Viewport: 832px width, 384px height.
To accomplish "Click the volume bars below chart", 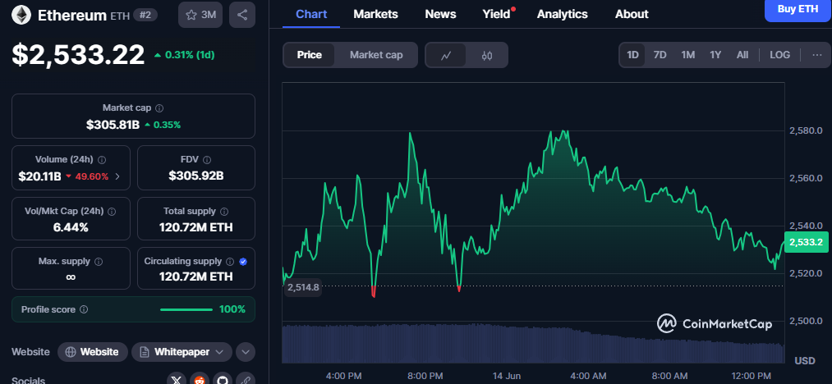I will point(533,344).
